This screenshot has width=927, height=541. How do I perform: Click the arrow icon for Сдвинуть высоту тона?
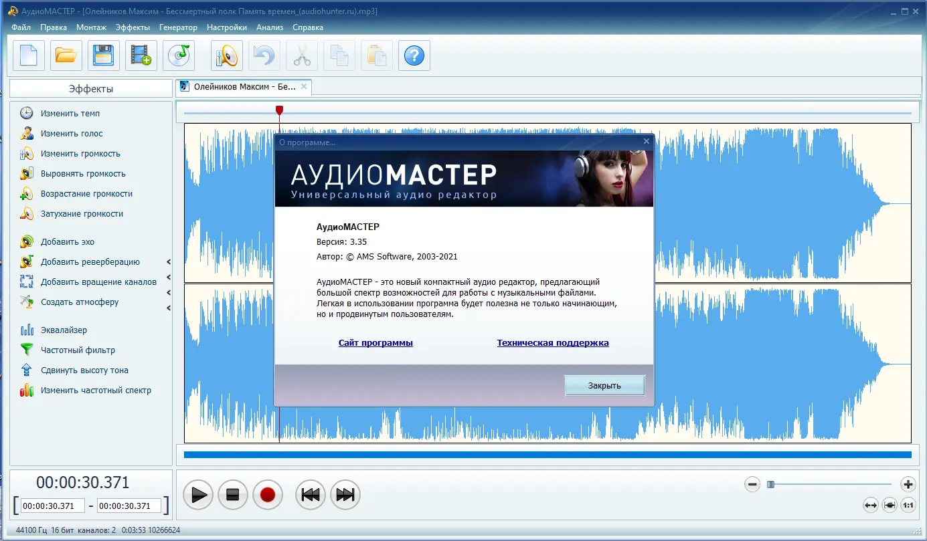click(27, 370)
